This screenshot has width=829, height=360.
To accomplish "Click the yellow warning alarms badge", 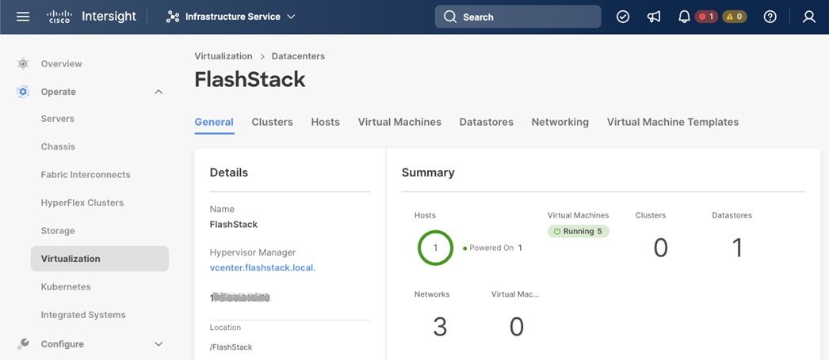I will 735,17.
